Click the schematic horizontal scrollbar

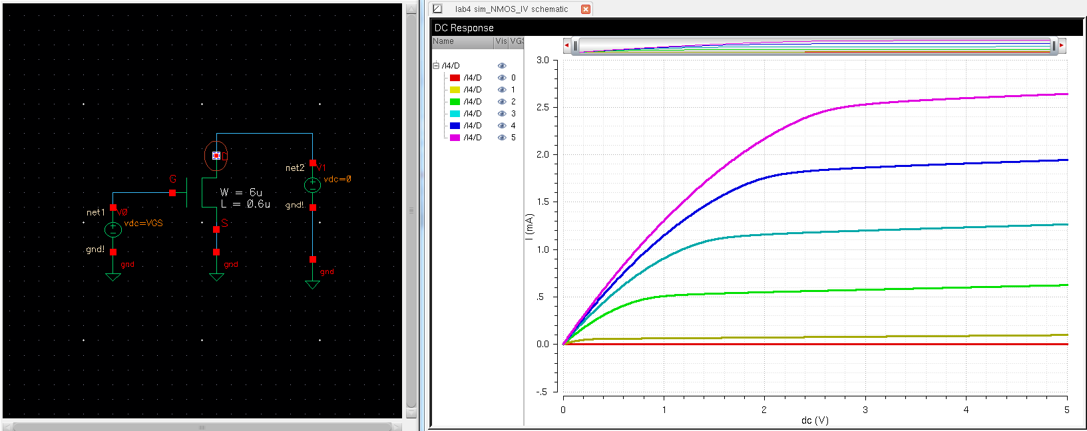(x=202, y=427)
